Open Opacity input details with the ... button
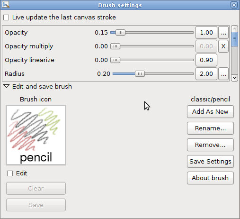The width and height of the screenshot is (240, 219). tap(223, 33)
